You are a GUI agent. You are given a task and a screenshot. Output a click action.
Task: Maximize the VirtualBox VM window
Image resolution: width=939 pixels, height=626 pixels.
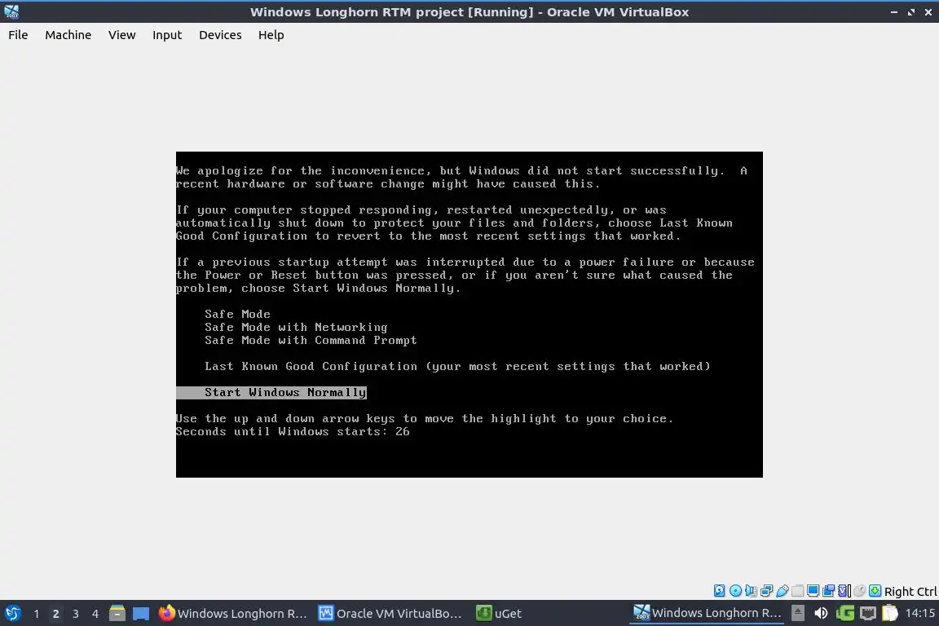point(910,12)
